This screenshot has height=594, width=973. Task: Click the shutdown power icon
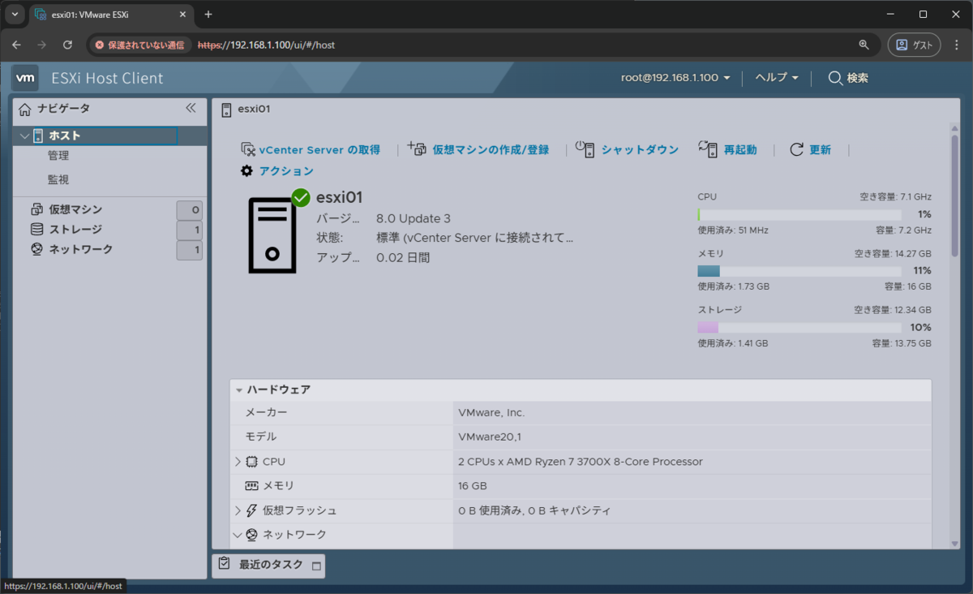(x=585, y=148)
